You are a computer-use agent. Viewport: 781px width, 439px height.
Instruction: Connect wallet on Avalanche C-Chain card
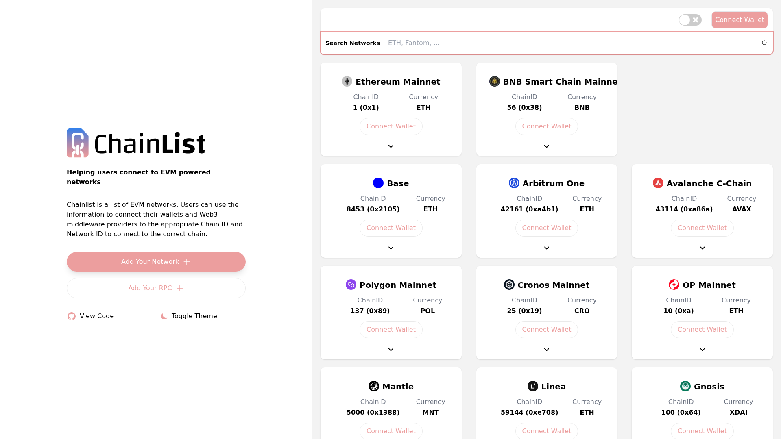(702, 228)
